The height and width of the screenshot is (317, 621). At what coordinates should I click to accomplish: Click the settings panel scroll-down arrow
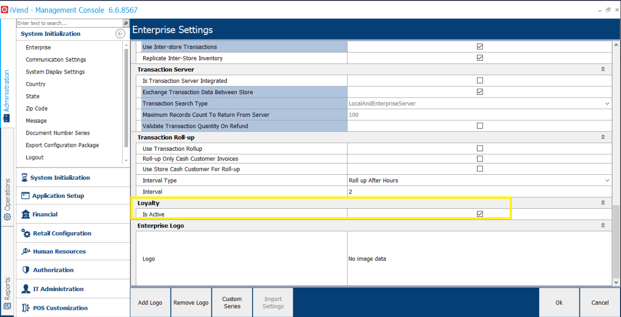pos(616,282)
